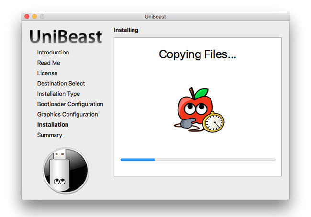The width and height of the screenshot is (311, 217).
Task: Click the blue copying progress bar
Action: [x=198, y=160]
